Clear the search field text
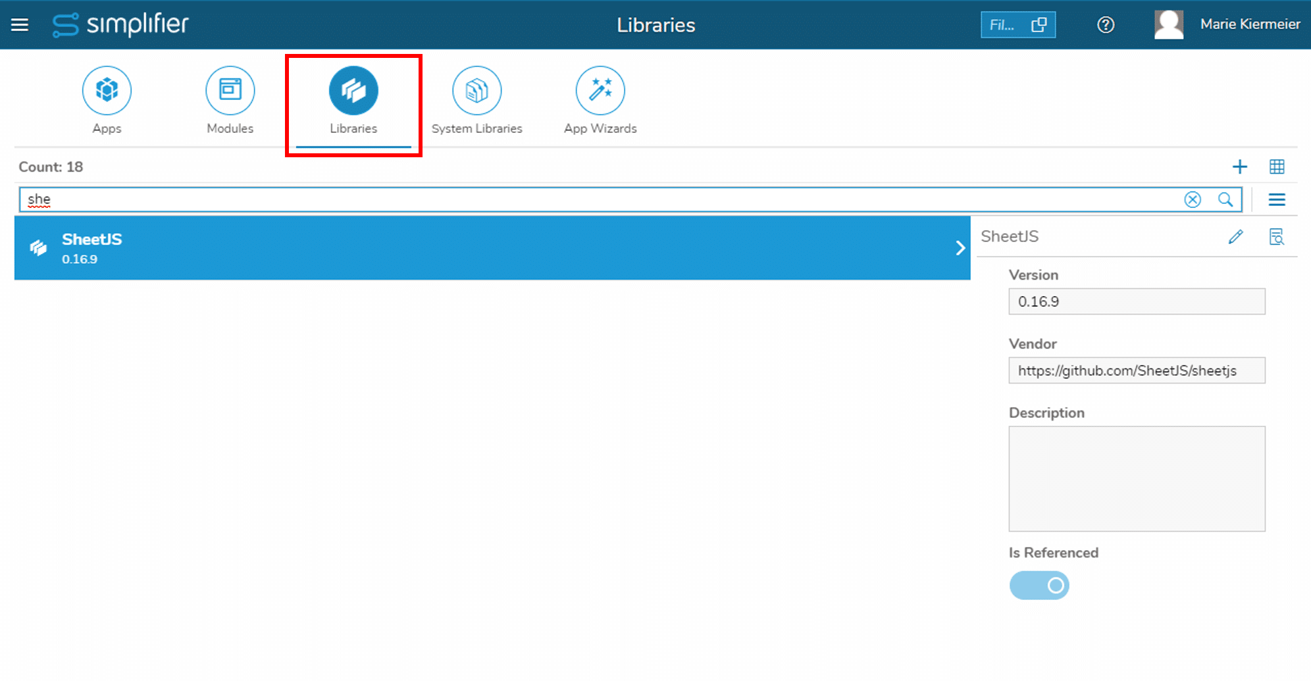Viewport: 1311px width, 681px height. (x=1193, y=199)
